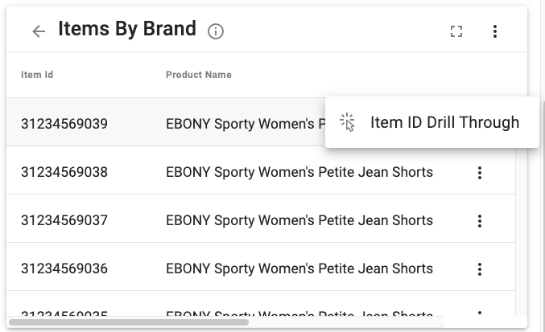This screenshot has width=545, height=332.
Task: Open row actions for item 31234569036
Action: (480, 268)
